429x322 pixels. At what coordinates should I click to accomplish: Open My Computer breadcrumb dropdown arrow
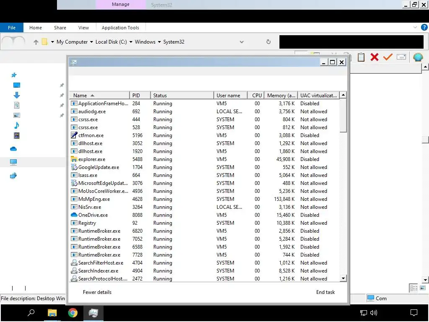(91, 42)
